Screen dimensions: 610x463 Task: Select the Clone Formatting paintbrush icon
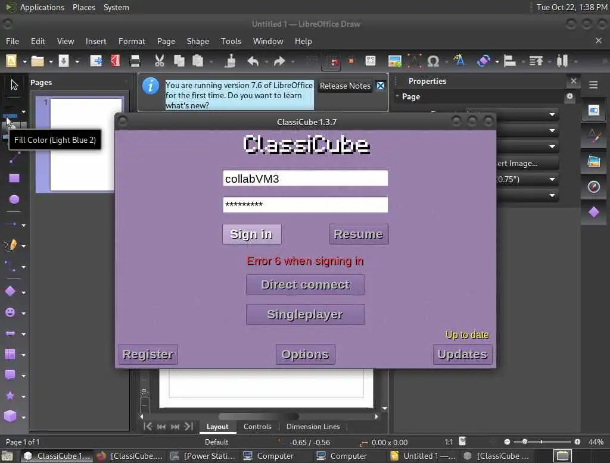231,61
